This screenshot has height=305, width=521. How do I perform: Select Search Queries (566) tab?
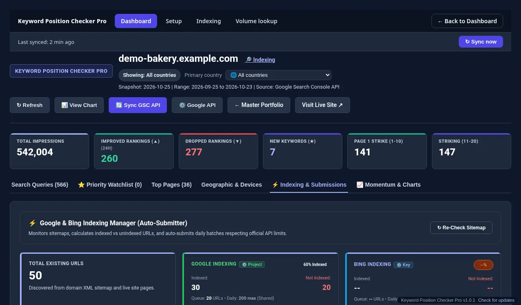coord(40,185)
